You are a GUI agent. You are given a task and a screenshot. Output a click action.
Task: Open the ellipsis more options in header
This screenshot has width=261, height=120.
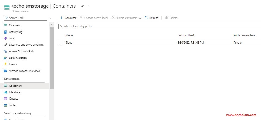89,6
